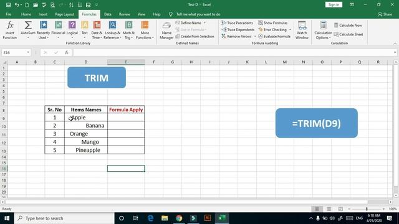Open the Math & Trig functions
399x224 pixels.
pos(128,30)
